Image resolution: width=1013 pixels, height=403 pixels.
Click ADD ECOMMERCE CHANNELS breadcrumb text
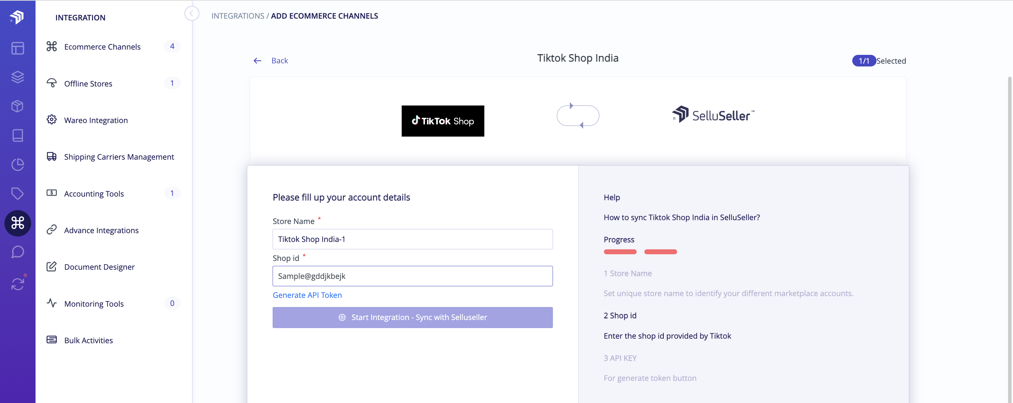[324, 16]
